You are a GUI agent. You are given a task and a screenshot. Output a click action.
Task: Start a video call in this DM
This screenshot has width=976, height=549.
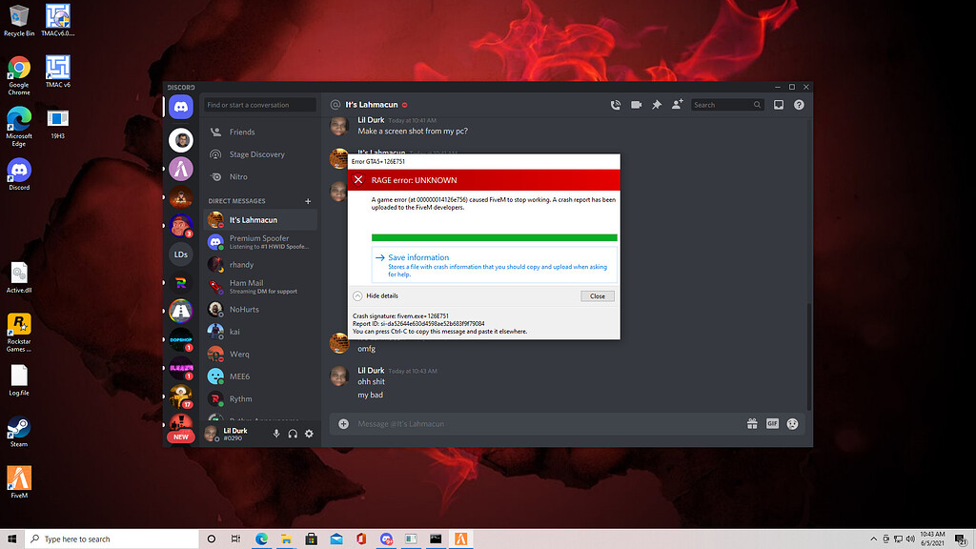(x=636, y=105)
